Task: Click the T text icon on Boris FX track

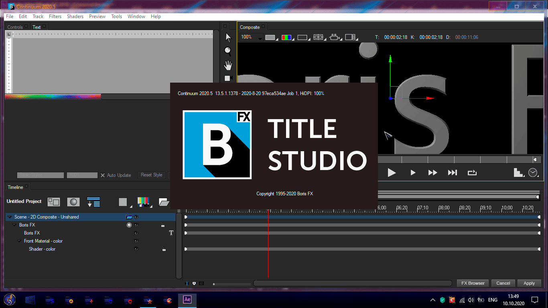Action: (x=171, y=233)
